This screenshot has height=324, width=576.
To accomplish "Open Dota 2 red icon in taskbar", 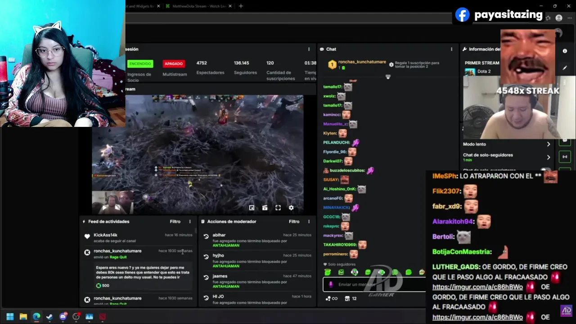I will point(103,317).
